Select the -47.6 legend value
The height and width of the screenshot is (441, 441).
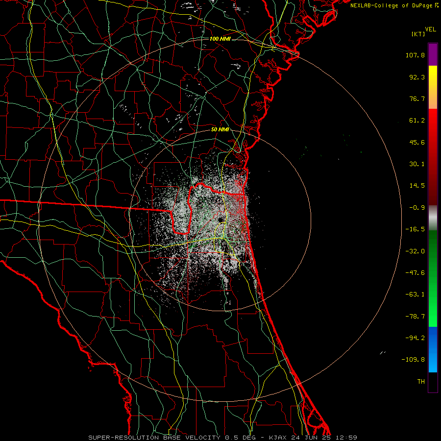point(415,273)
